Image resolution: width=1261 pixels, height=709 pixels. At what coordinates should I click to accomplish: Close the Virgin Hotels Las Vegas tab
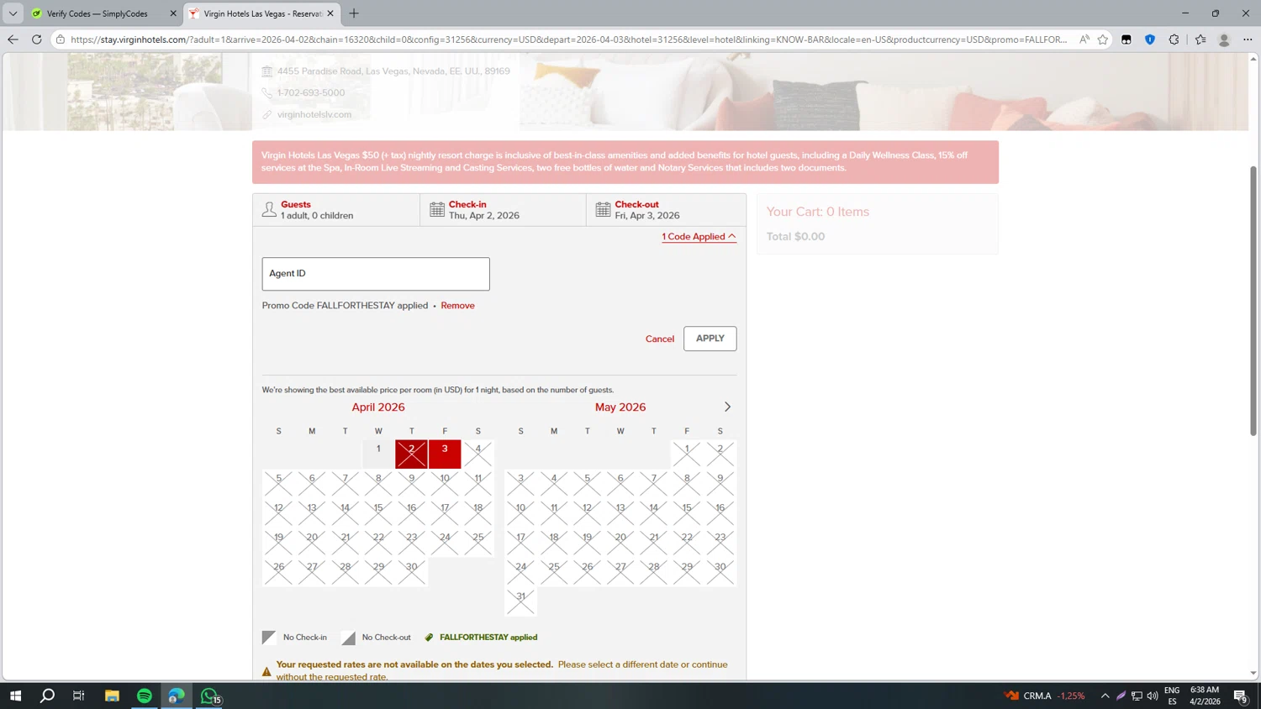(x=330, y=13)
